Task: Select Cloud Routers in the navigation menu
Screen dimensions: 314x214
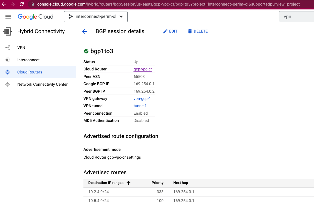Action: pyautogui.click(x=30, y=72)
